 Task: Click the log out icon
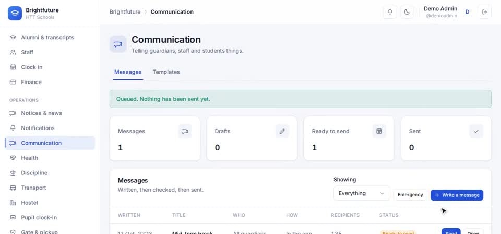pyautogui.click(x=484, y=12)
